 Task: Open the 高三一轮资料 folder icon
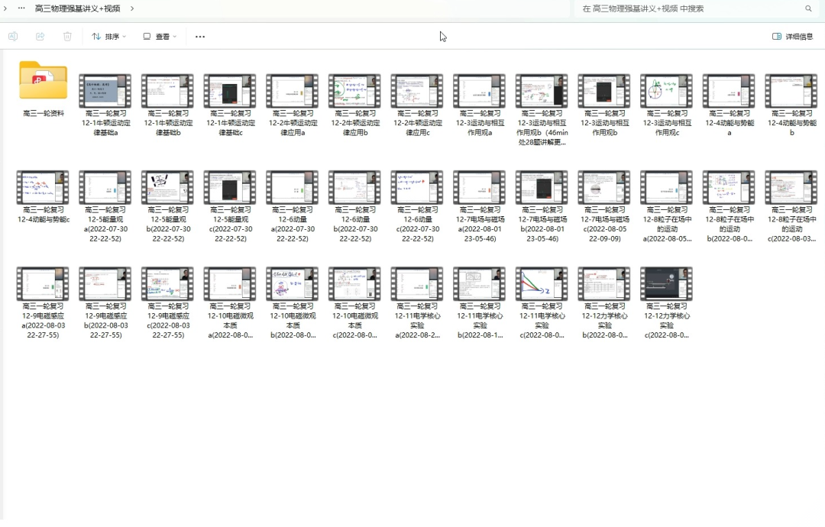coord(43,81)
